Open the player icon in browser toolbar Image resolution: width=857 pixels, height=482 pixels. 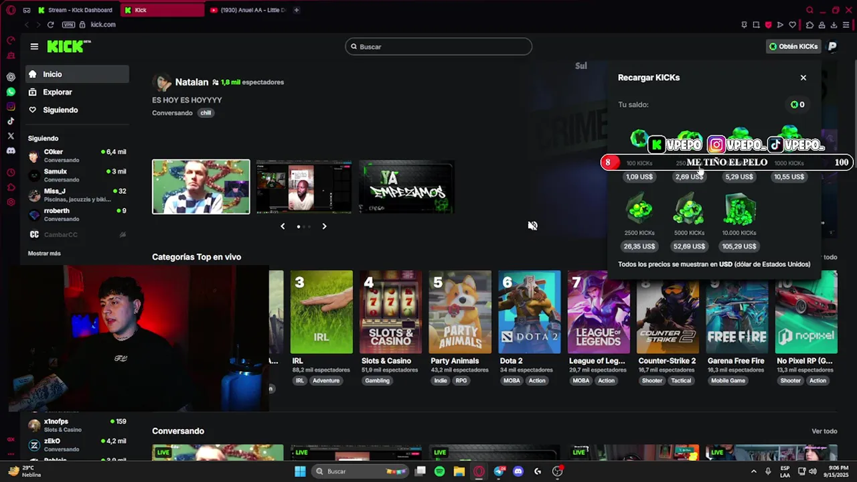(x=780, y=25)
